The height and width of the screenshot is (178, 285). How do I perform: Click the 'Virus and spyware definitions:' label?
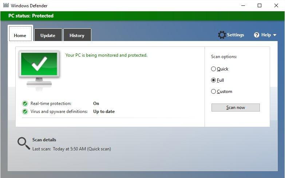[x=59, y=112]
